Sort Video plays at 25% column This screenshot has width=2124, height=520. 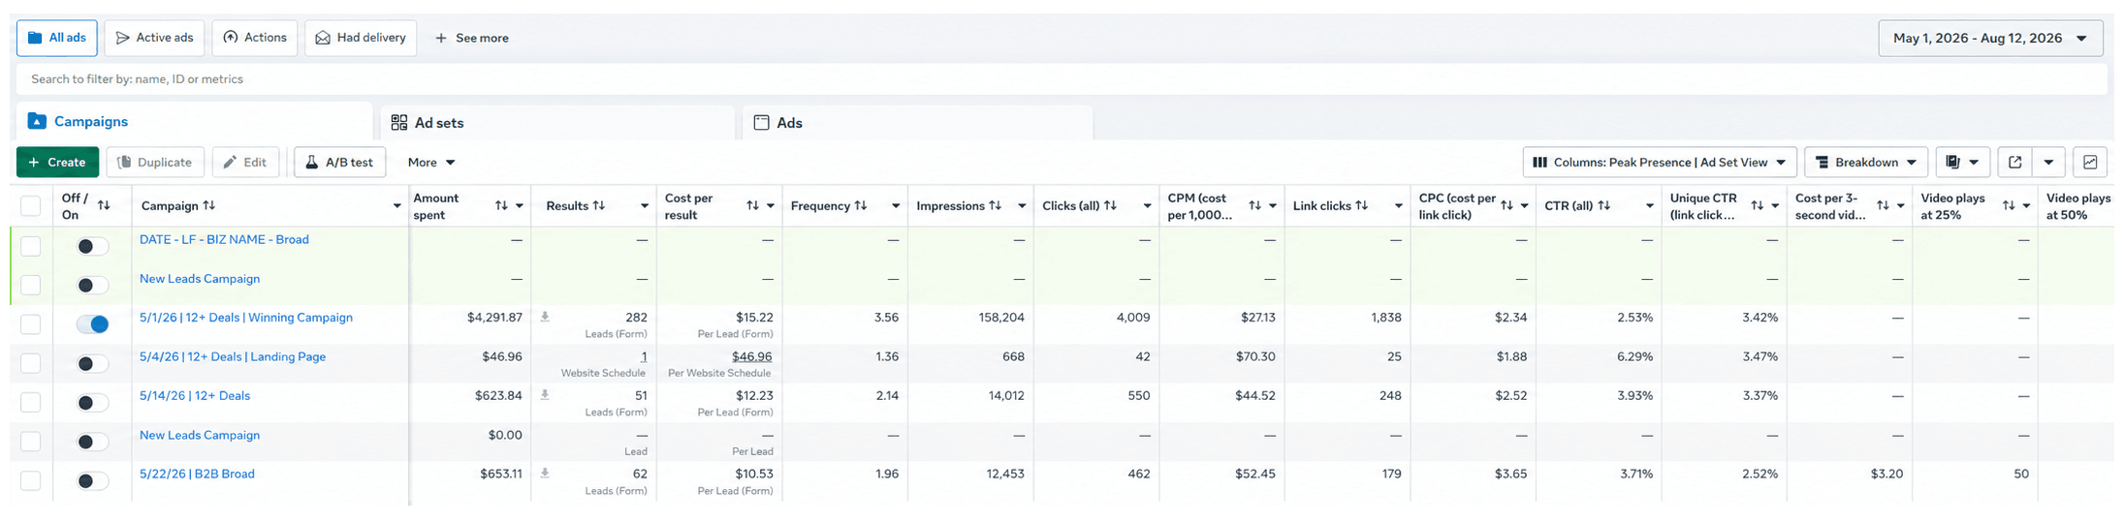click(2009, 205)
